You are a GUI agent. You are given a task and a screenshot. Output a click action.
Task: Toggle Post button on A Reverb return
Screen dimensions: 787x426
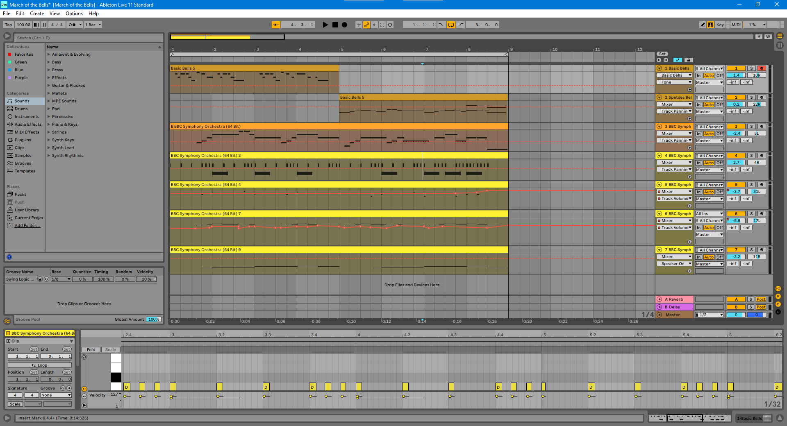click(x=761, y=299)
